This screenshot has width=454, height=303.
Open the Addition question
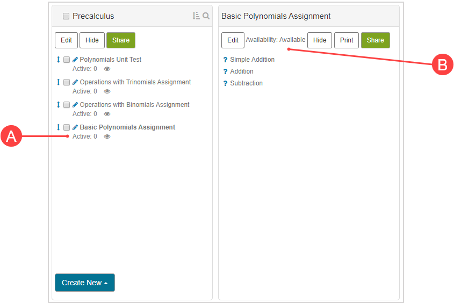click(242, 71)
